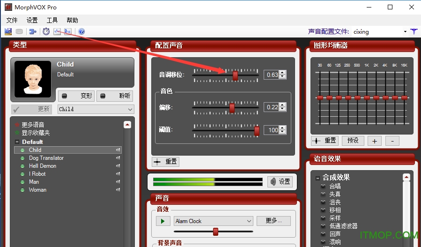Enable the 低通滤波器 low-pass filter effect
Image resolution: width=421 pixels, height=247 pixels.
323,226
